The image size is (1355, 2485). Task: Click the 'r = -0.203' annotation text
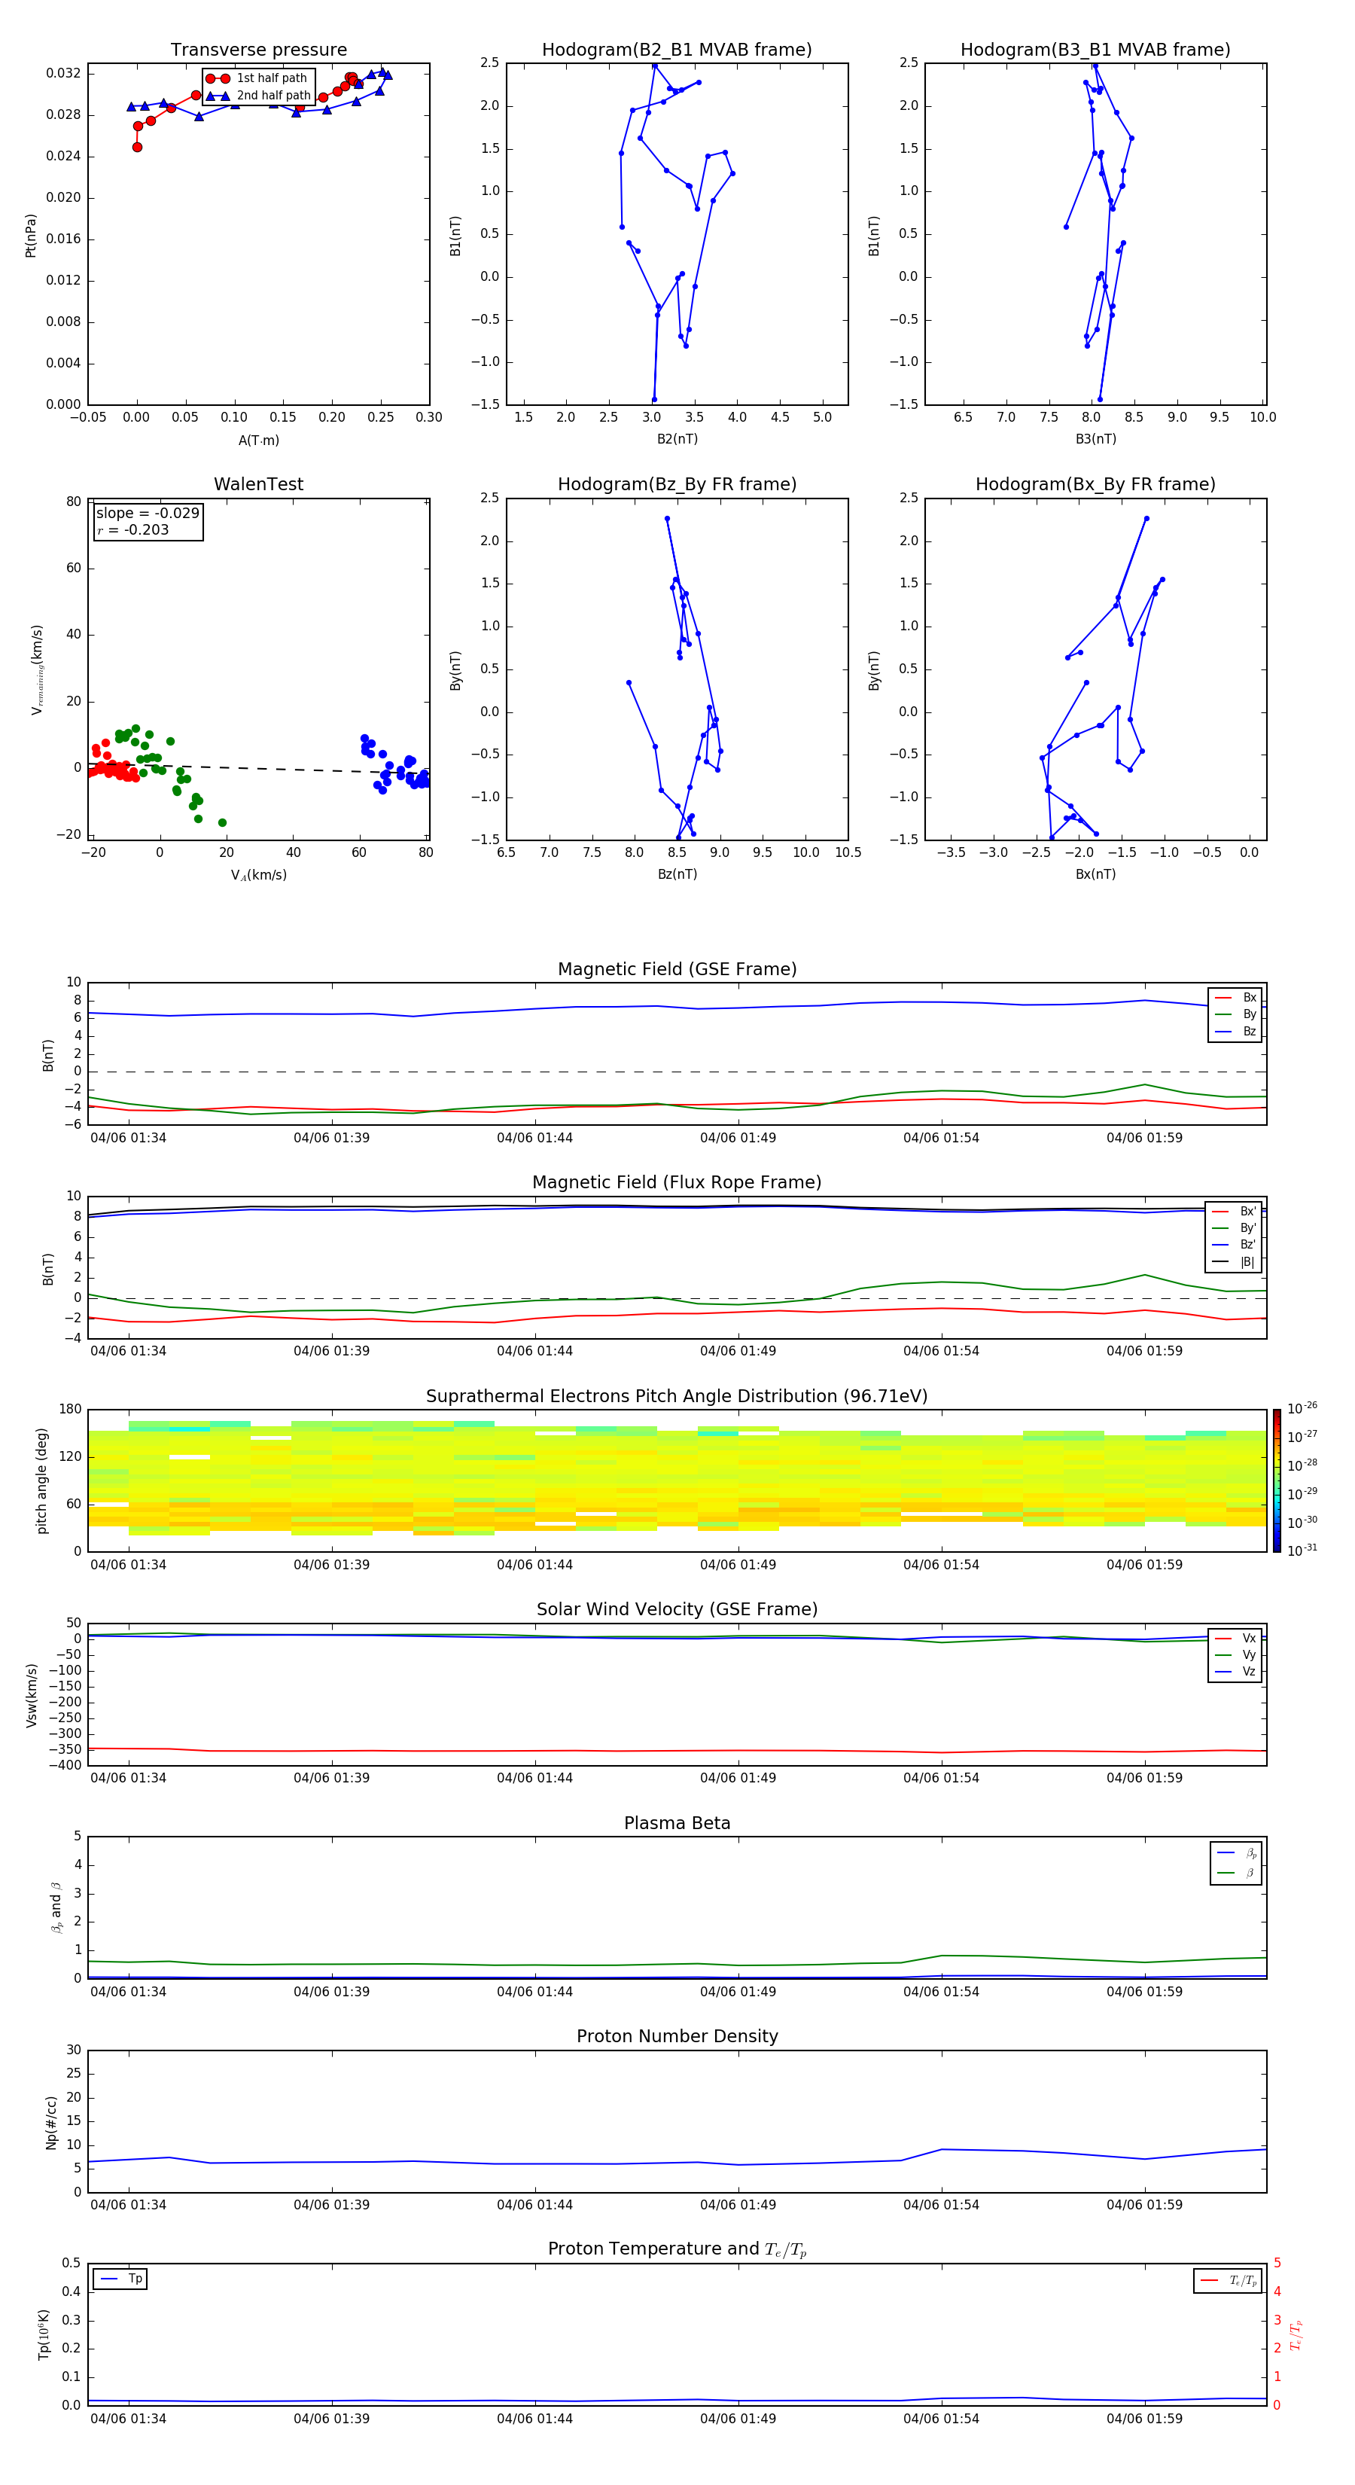(x=133, y=529)
